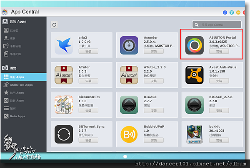The width and height of the screenshot is (250, 168).
Task: Click the BIGACE 2.7.7 app icon
Action: point(129,105)
